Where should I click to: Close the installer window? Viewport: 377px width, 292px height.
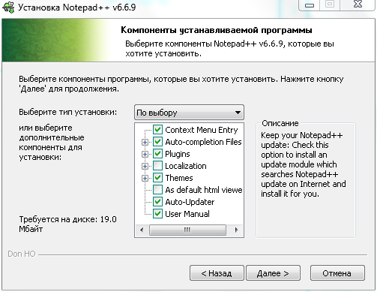[x=358, y=5]
